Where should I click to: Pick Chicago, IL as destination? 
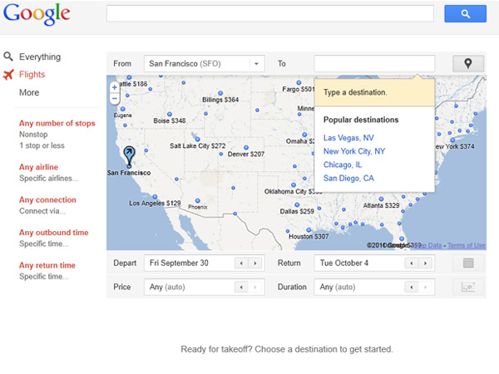pos(344,165)
